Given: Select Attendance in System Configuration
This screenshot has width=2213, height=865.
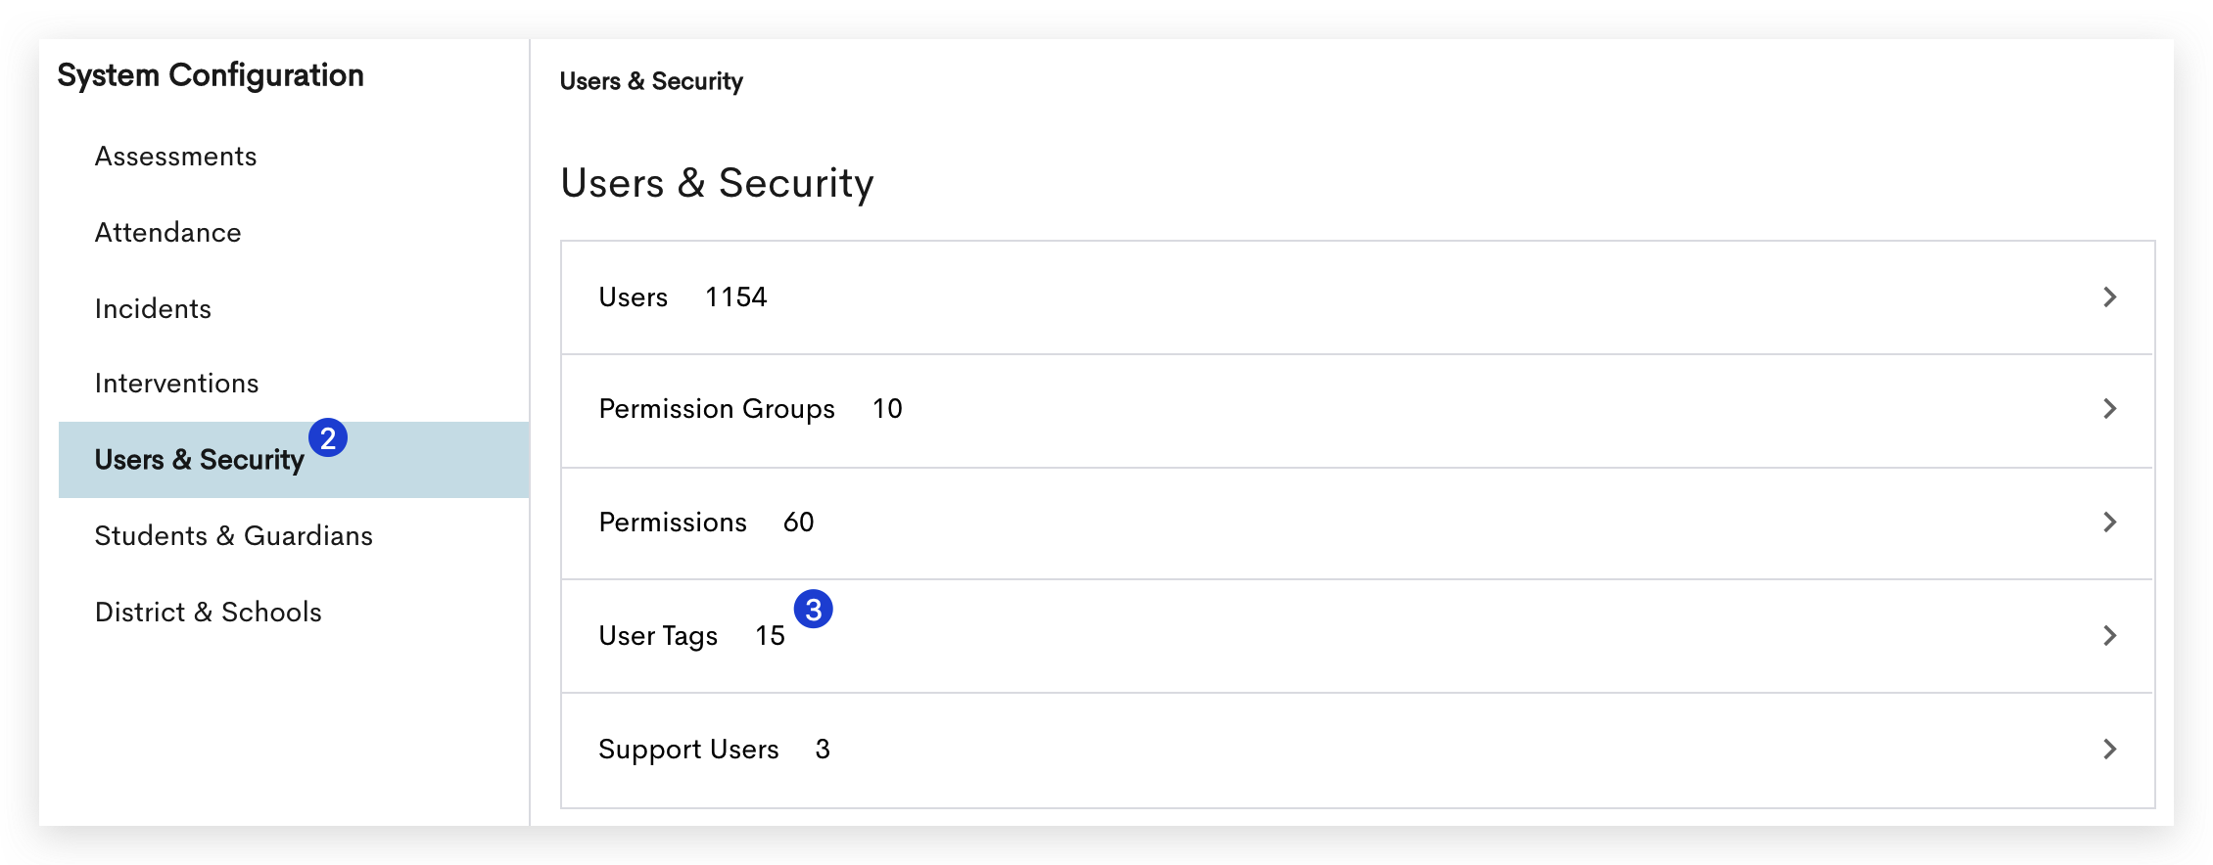Looking at the screenshot, I should point(167,233).
